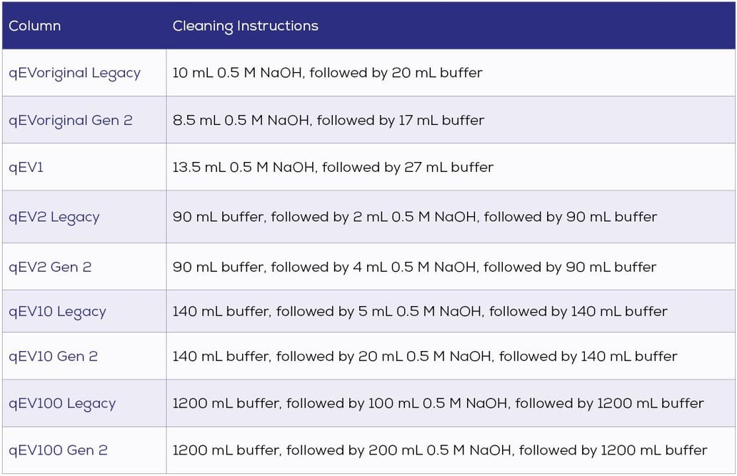
Task: Click instruction with 100 mL 0.5 M NaOH
Action: pyautogui.click(x=438, y=403)
